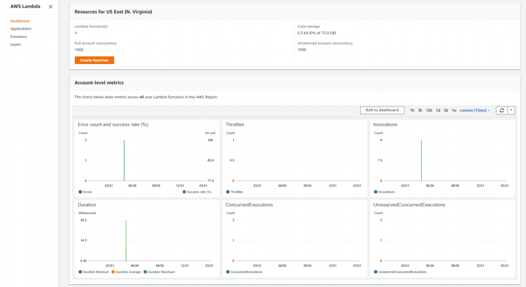Go to Applications in the sidebar
Viewport: 526px width, 287px height.
pos(21,29)
